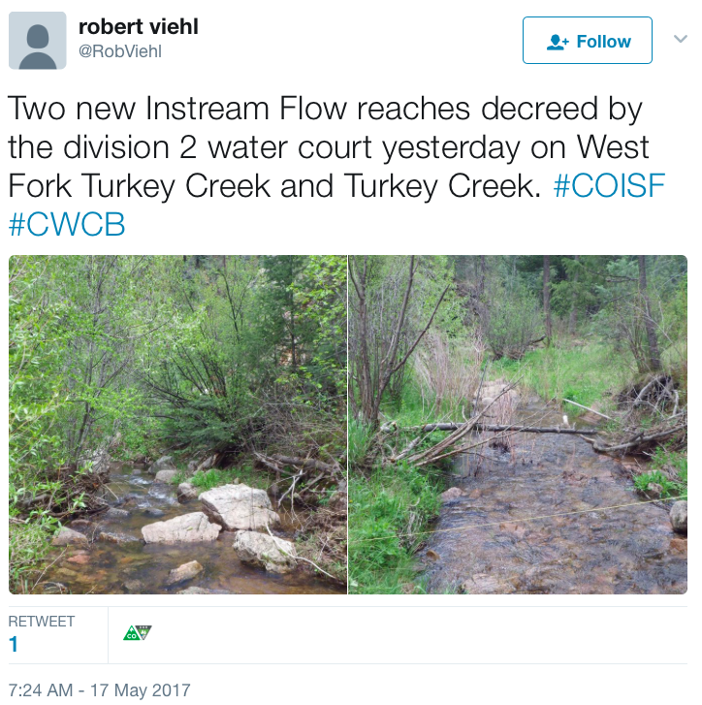The image size is (702, 705).
Task: Click the words Instream Flow in the tweet
Action: pos(246,109)
